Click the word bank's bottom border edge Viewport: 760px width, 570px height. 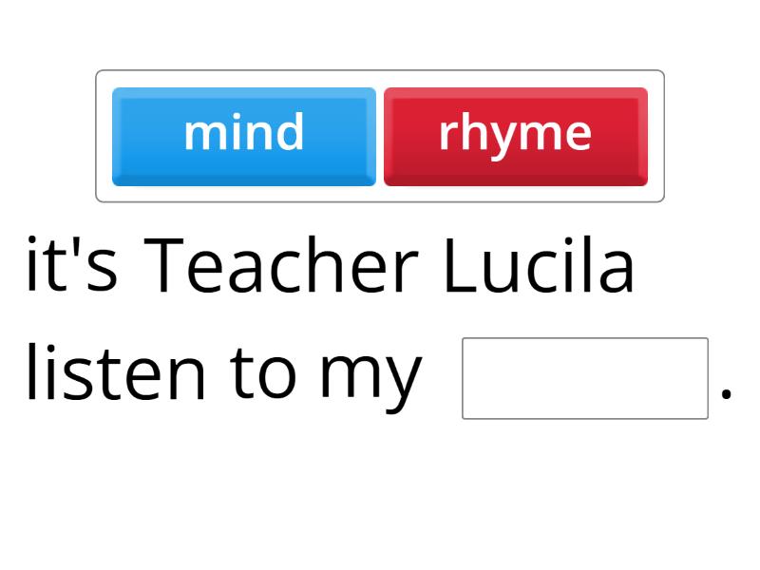380,201
